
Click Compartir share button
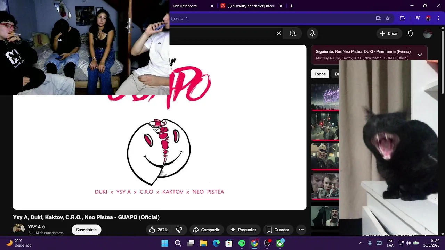pos(206,230)
